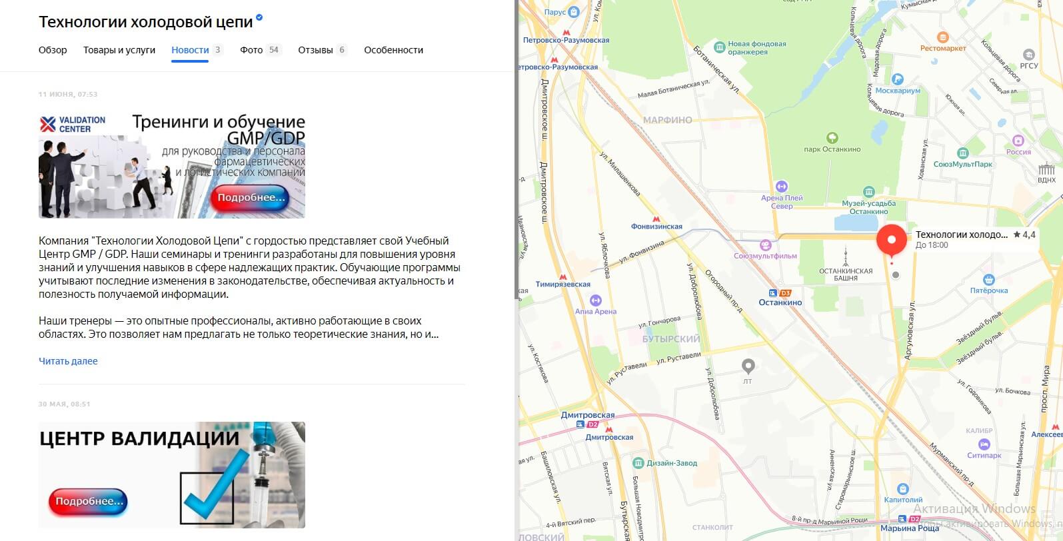Image resolution: width=1063 pixels, height=541 pixels.
Task: Click the gray ЛТ map pin
Action: [748, 366]
